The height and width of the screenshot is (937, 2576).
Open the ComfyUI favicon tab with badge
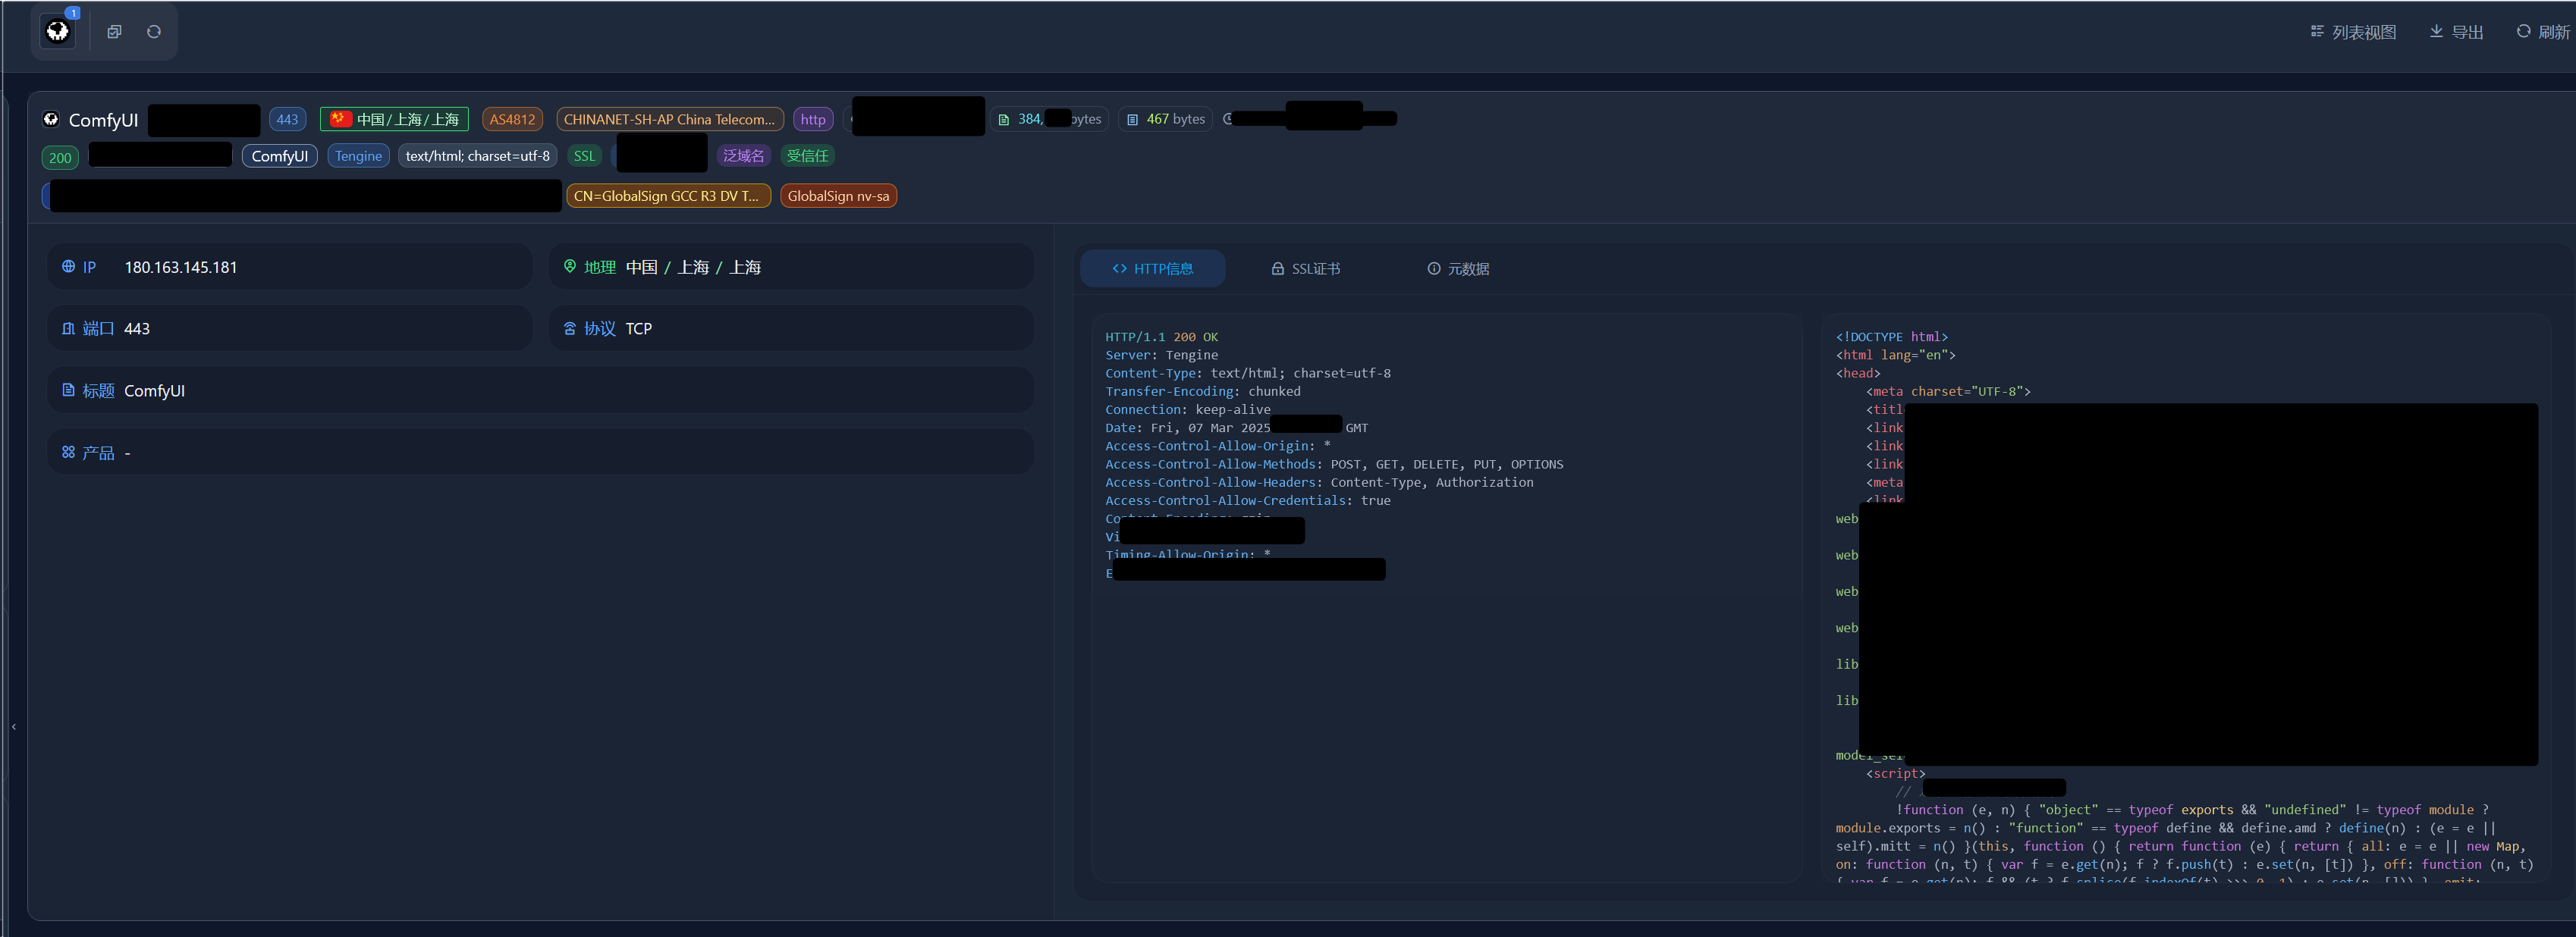coord(58,32)
